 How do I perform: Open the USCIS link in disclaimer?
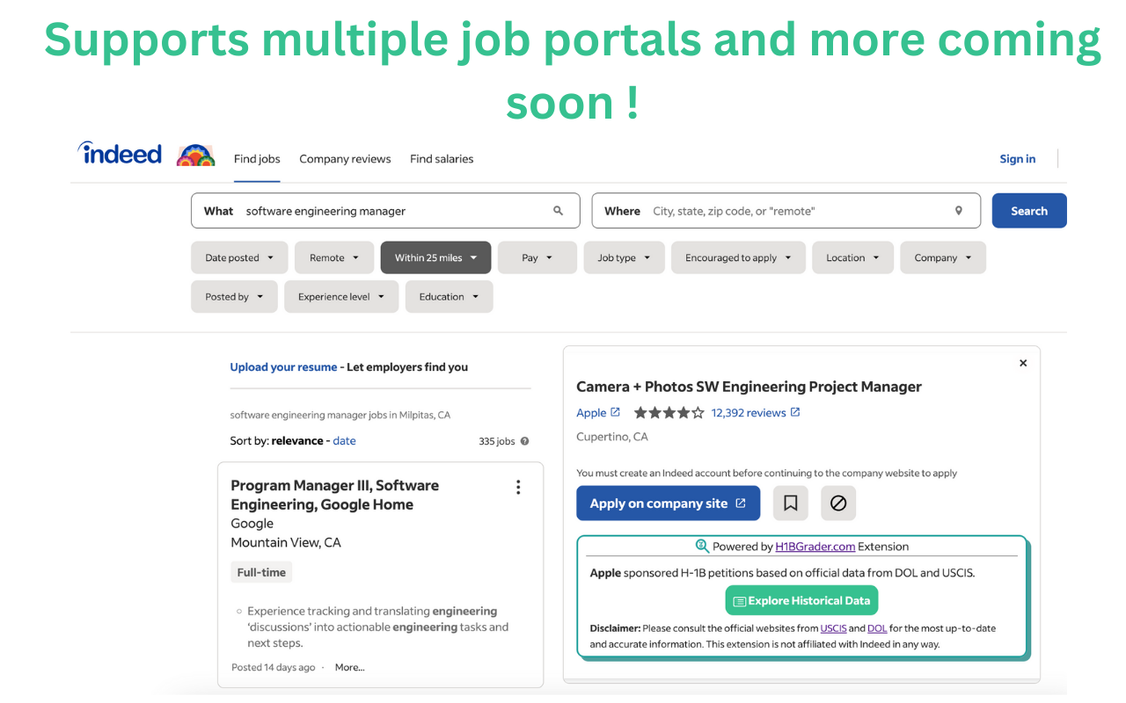point(833,628)
